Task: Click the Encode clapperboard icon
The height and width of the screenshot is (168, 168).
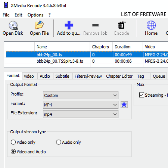Action: click(x=122, y=25)
